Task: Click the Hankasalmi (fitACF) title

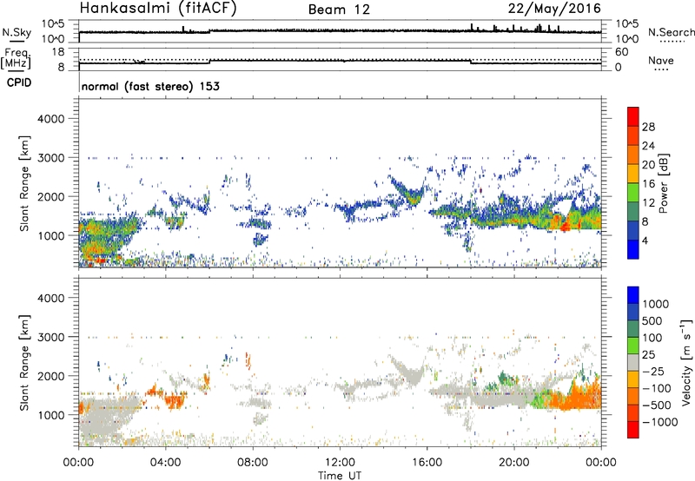Action: [158, 9]
